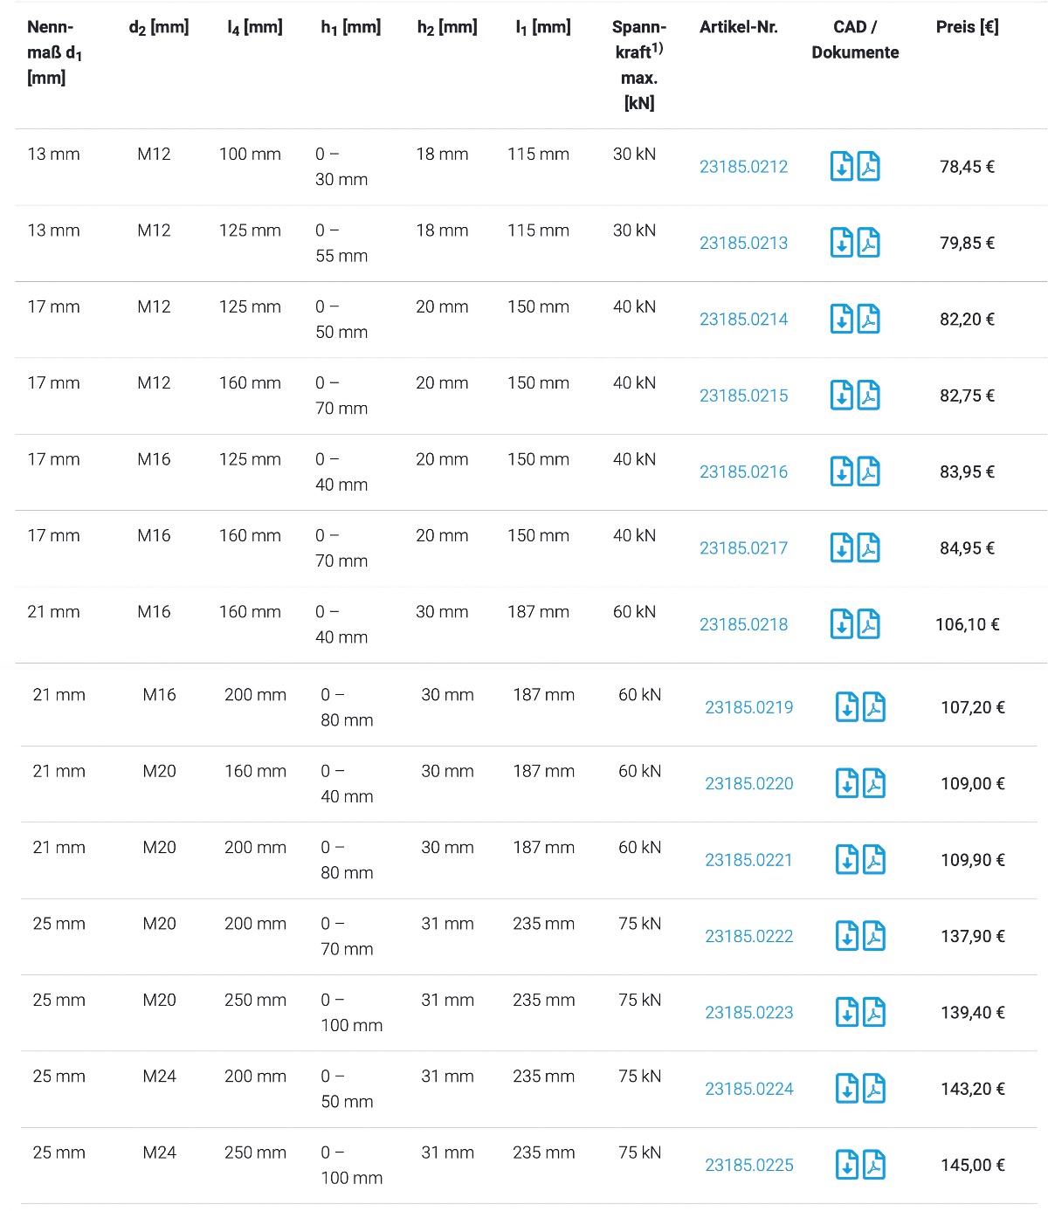Screen dimensions: 1048x1211
Task: Open article link 23185.0225
Action: (748, 1166)
